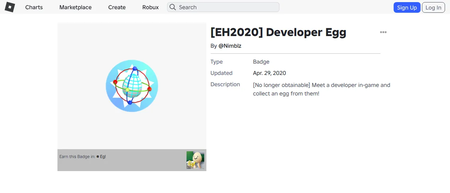Open the Roblox home logo

click(10, 7)
